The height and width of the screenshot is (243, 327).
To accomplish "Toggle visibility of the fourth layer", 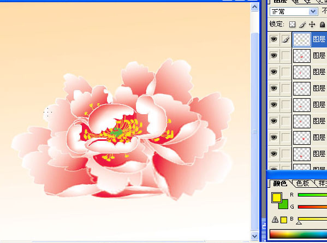I will pyautogui.click(x=274, y=88).
